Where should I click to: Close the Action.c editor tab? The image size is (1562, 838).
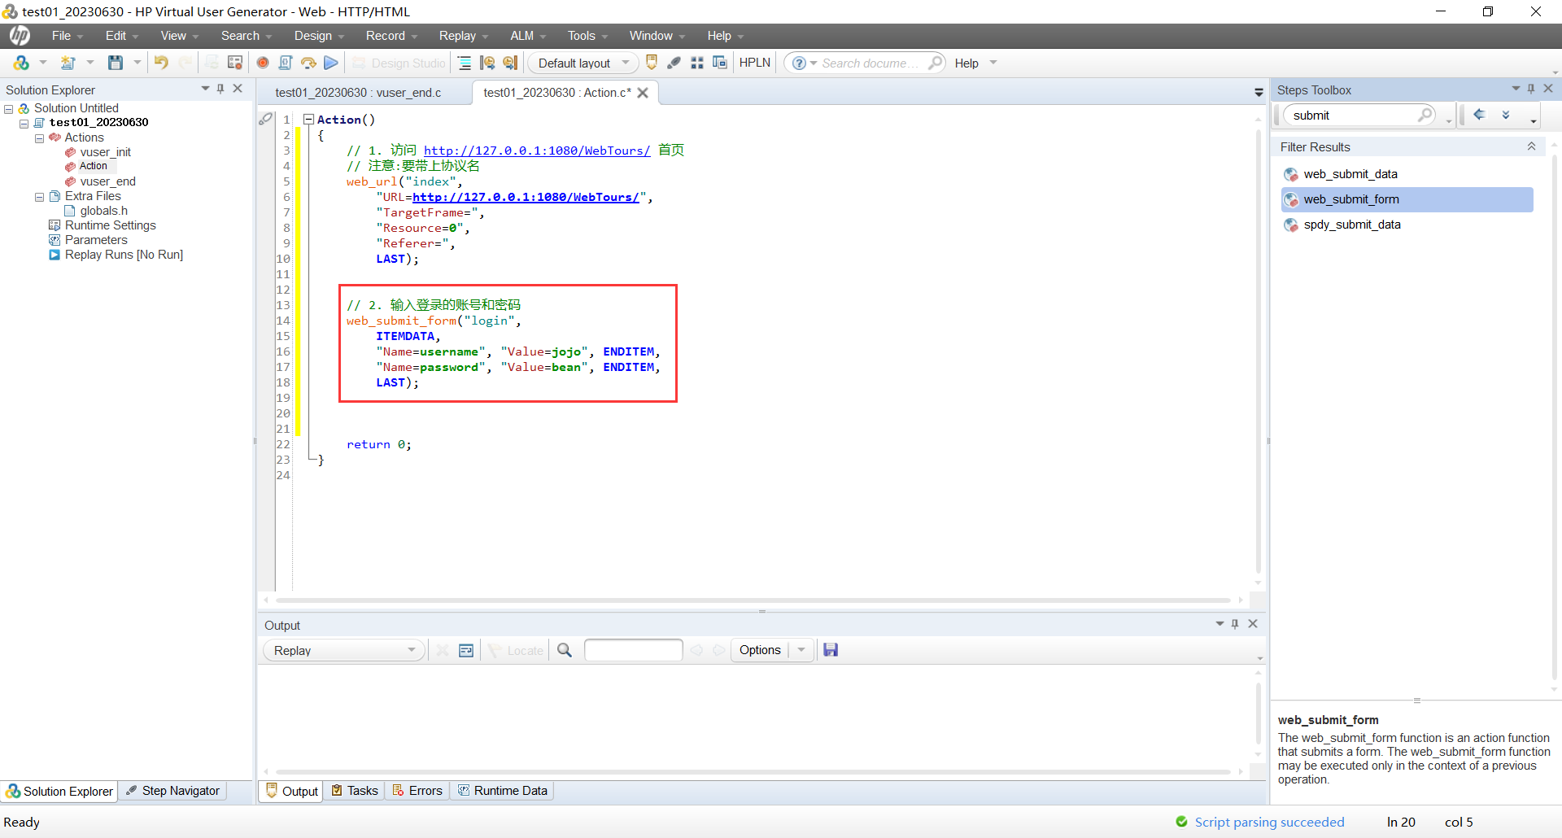[643, 93]
